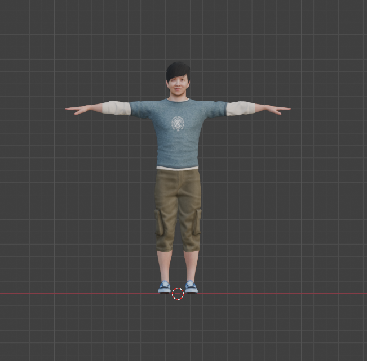Click the bare lower leg on the screen's left
Screen dimensions: 367x361
tap(165, 264)
